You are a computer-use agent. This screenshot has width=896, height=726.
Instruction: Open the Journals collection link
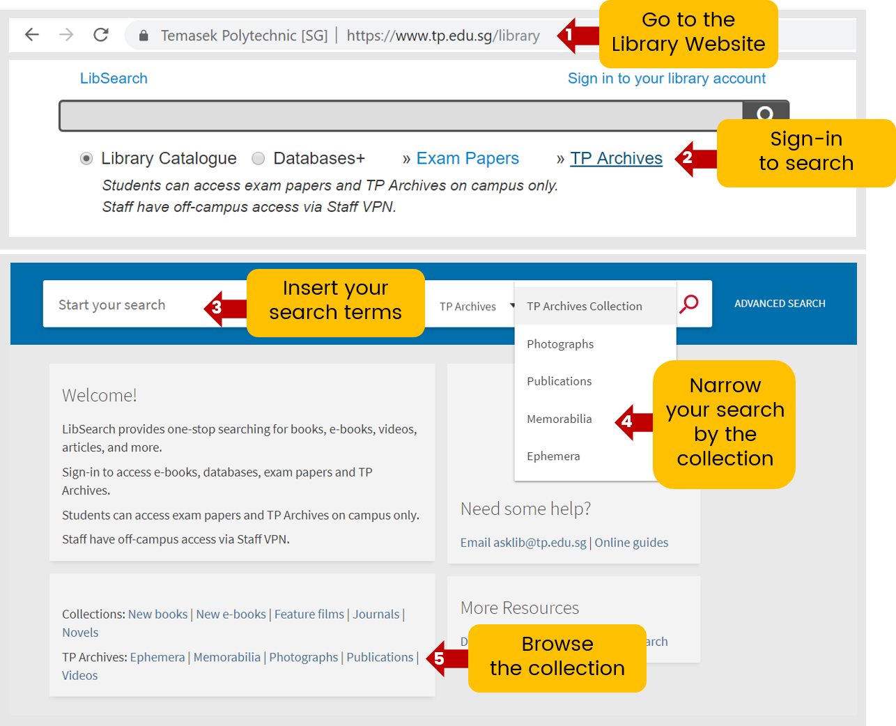(376, 615)
